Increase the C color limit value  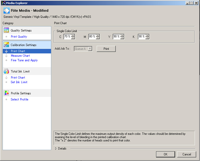73,35
